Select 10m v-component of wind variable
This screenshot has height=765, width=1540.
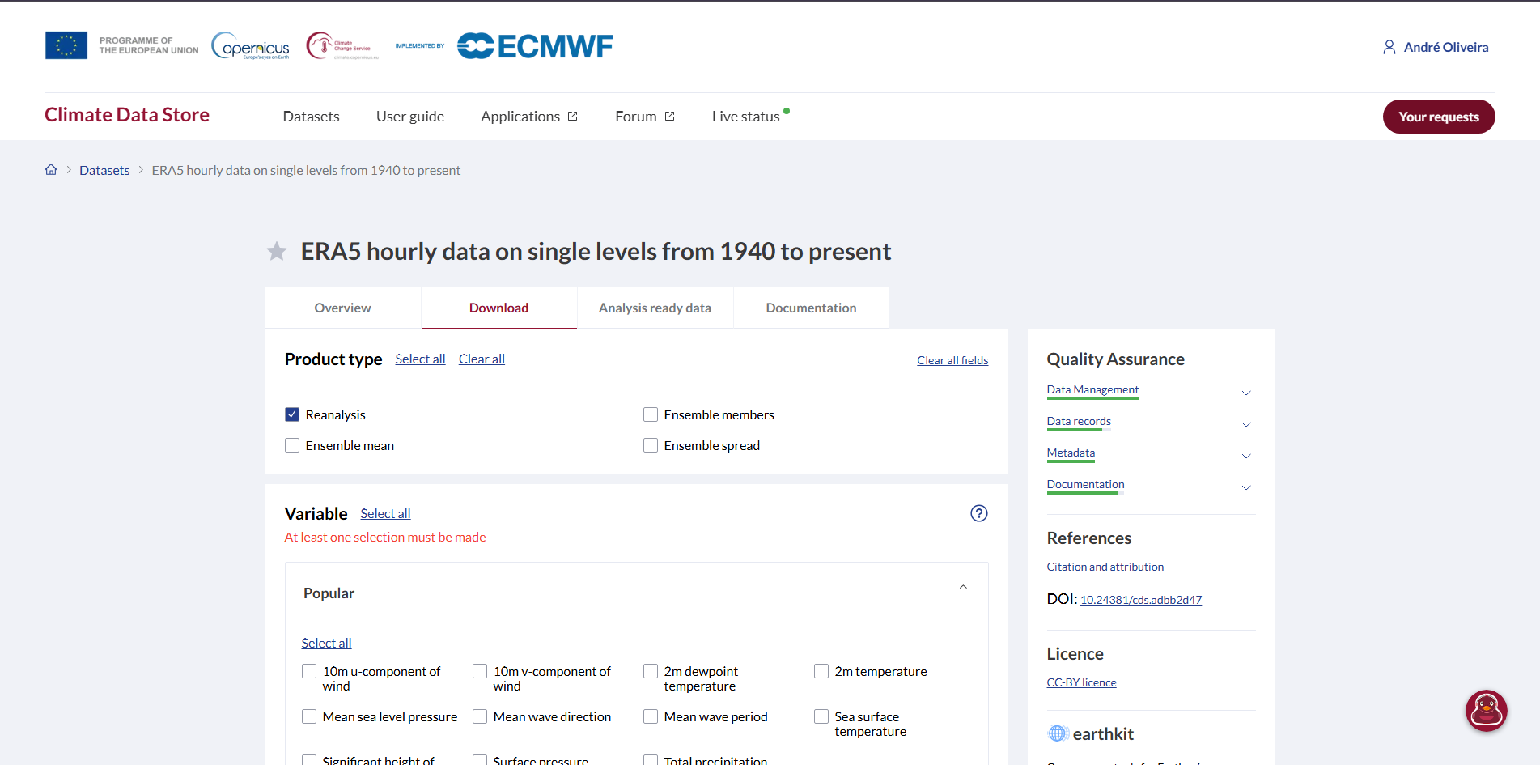tap(480, 671)
